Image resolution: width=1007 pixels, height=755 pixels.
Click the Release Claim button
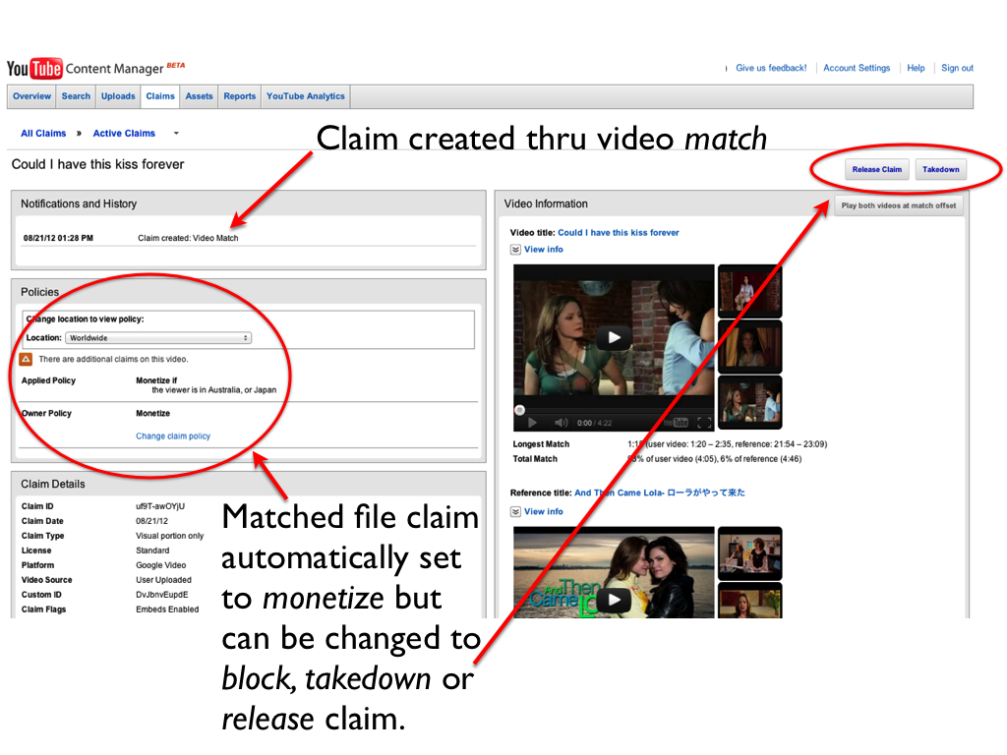[876, 169]
